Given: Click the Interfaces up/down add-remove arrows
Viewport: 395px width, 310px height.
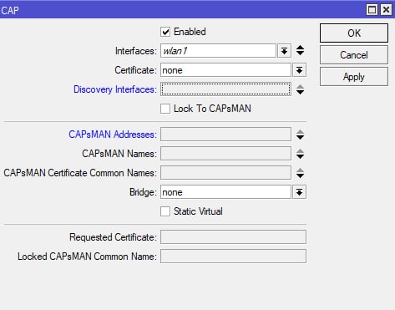Looking at the screenshot, I should click(300, 50).
